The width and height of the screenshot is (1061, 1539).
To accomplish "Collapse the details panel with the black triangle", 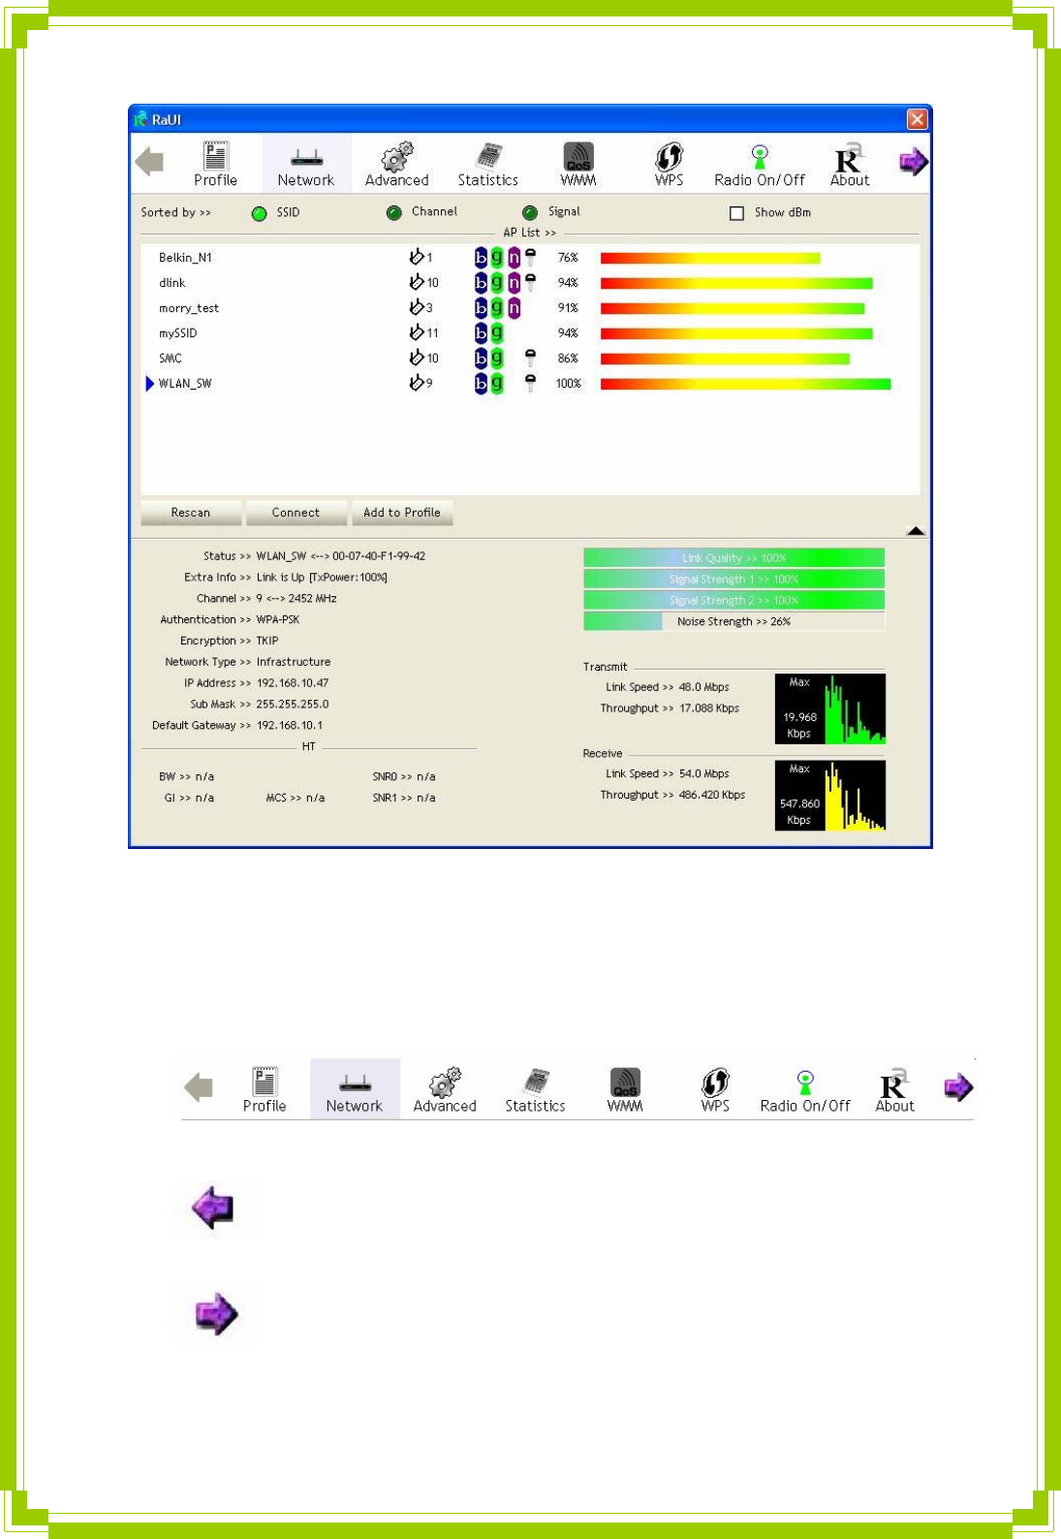I will (x=916, y=531).
